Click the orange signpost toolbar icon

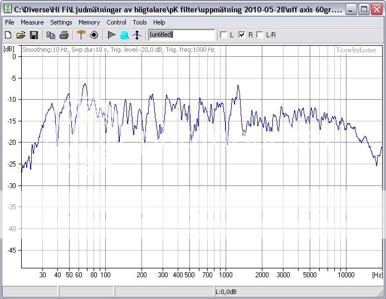click(81, 35)
